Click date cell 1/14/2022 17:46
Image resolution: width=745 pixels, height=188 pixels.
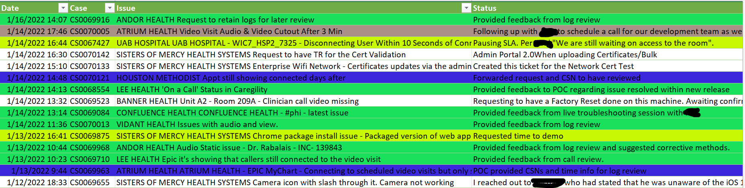(34, 31)
